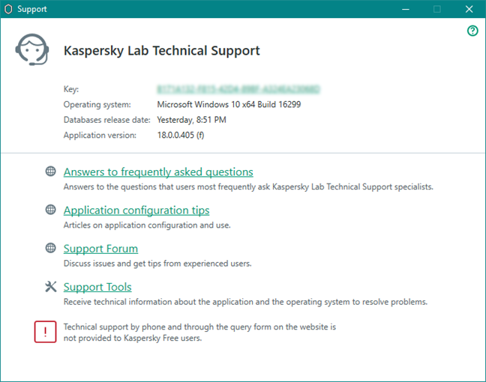486x382 pixels.
Task: Click the green help question mark icon
Action: click(x=472, y=31)
